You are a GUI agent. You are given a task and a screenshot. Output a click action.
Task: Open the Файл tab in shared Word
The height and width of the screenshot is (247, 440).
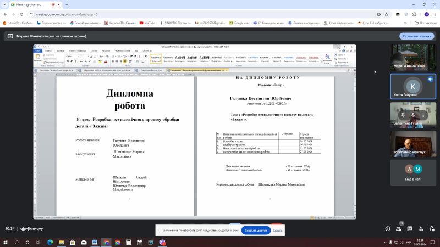tap(37, 50)
